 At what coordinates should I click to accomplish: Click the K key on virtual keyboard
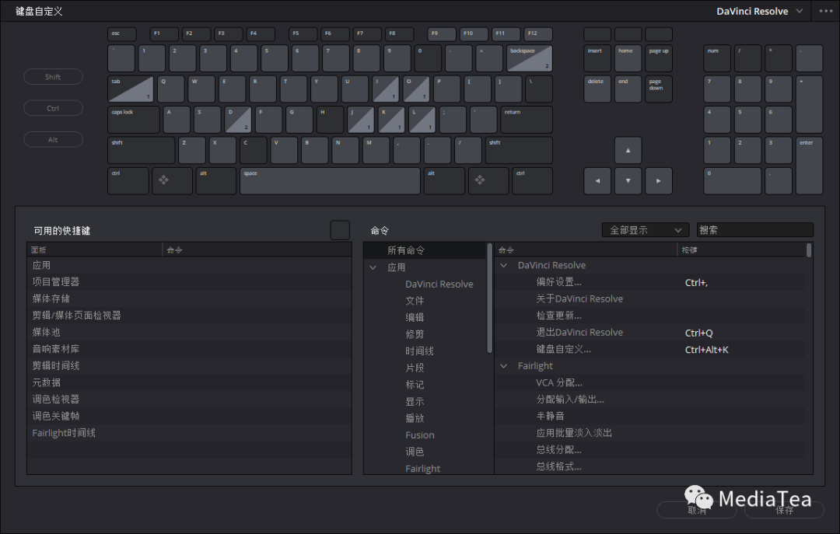pyautogui.click(x=391, y=120)
